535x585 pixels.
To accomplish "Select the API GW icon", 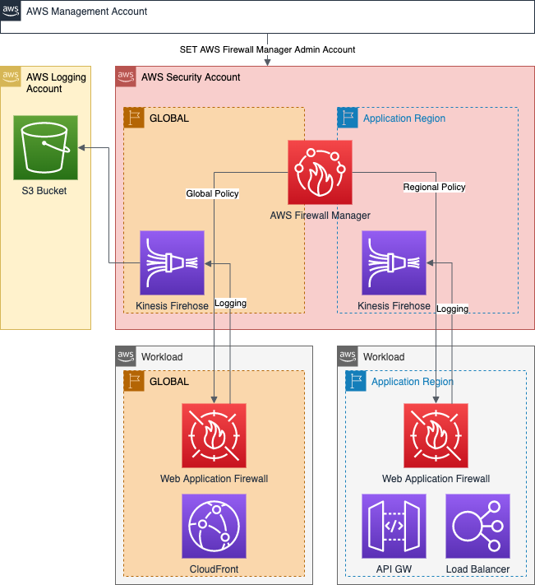I will 394,526.
